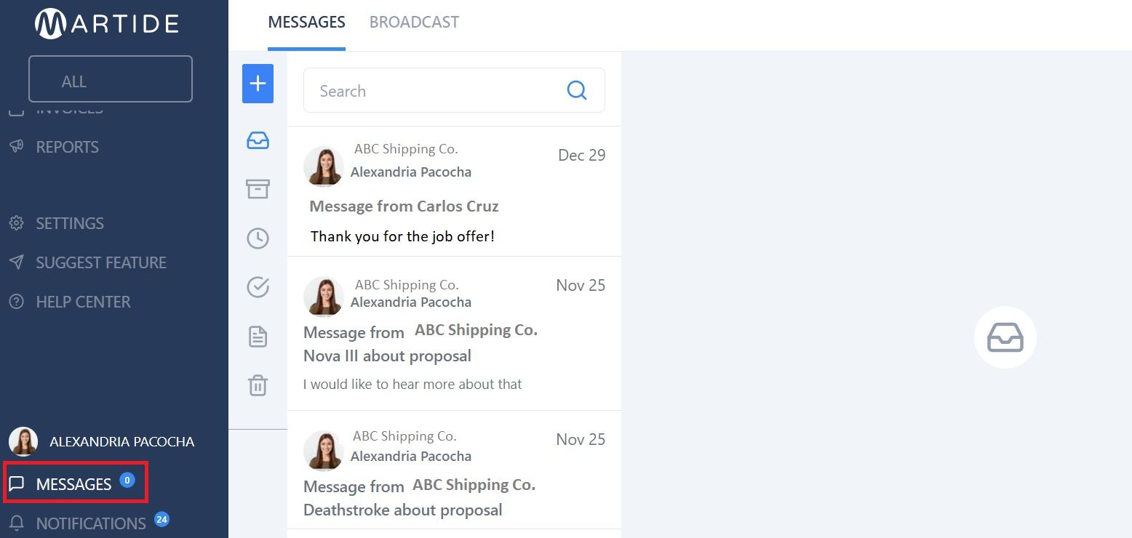Open Messages in the sidebar
The height and width of the screenshot is (538, 1132).
pyautogui.click(x=73, y=484)
